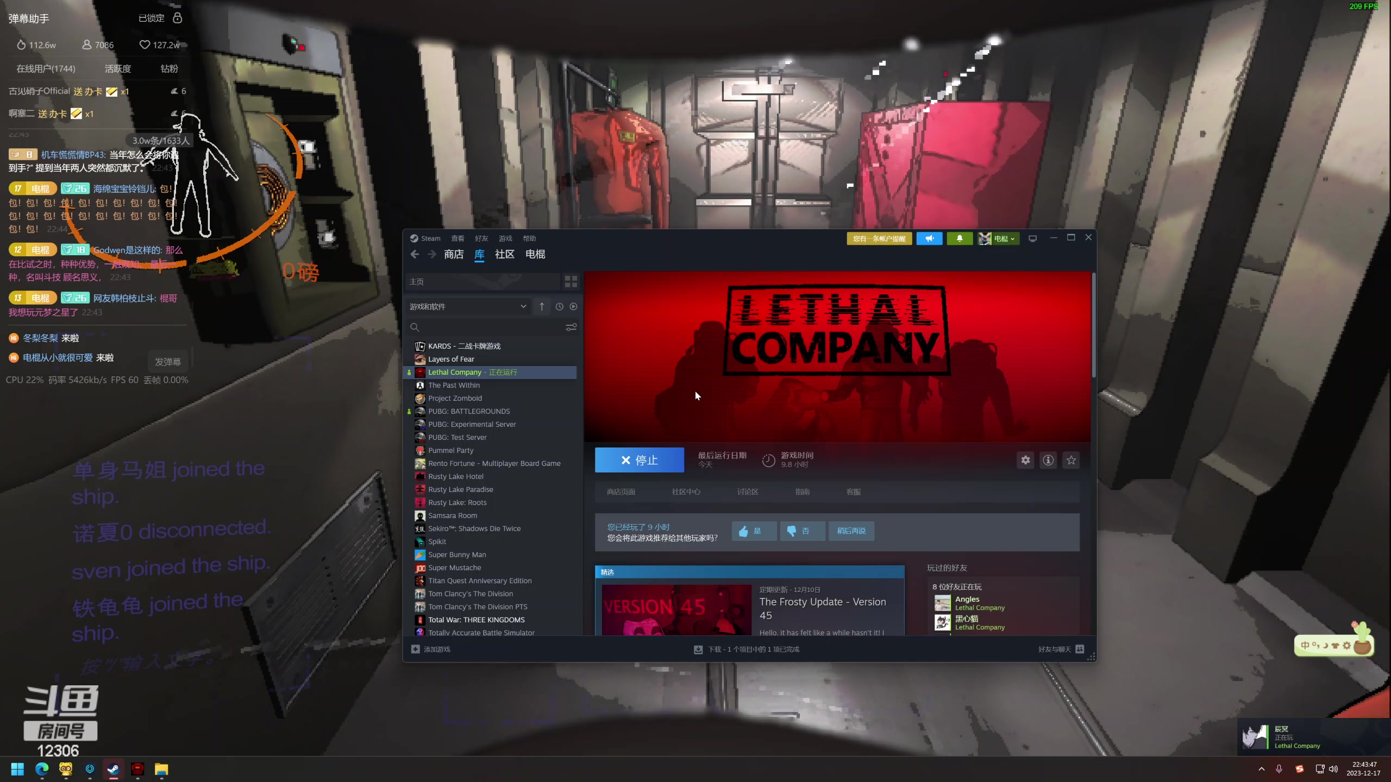Open the 商店 store tab

(x=454, y=254)
